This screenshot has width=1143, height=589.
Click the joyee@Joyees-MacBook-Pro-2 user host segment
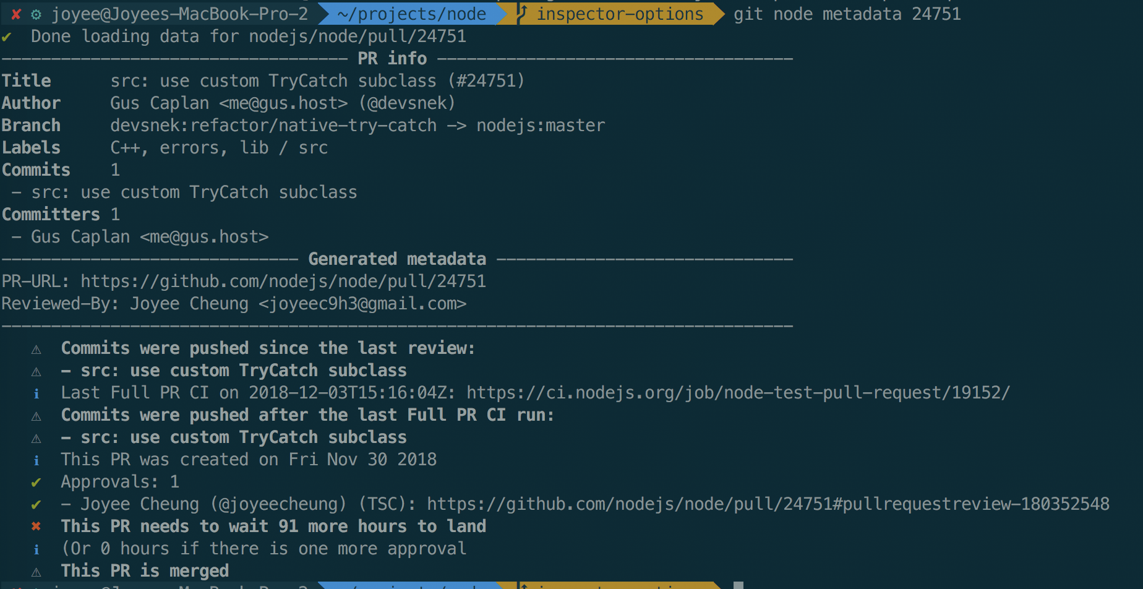click(x=179, y=14)
